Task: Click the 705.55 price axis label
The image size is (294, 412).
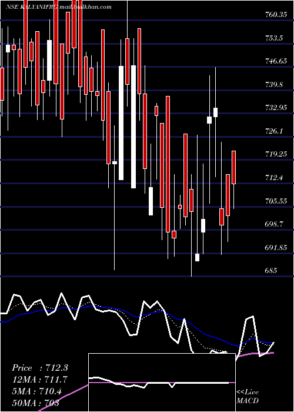Action: click(x=275, y=201)
